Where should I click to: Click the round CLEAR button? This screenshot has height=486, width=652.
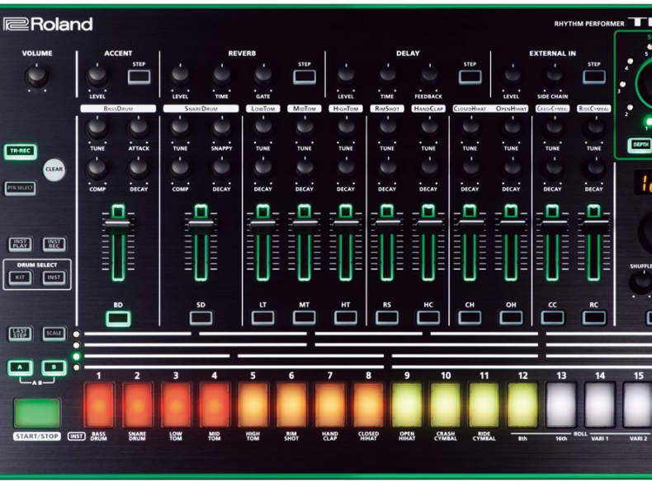(54, 170)
